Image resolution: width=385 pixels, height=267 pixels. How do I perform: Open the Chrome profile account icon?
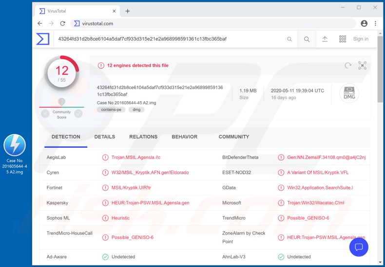pyautogui.click(x=364, y=23)
